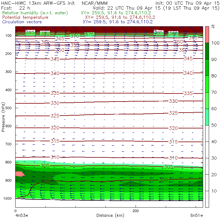The height and width of the screenshot is (221, 221).
Task: Click the "10" color bar label
Action: point(214,191)
